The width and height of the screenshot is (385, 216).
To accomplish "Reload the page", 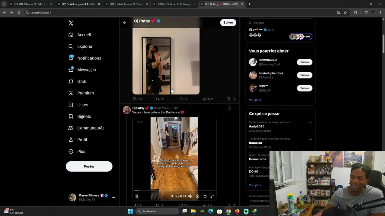I will (x=19, y=13).
